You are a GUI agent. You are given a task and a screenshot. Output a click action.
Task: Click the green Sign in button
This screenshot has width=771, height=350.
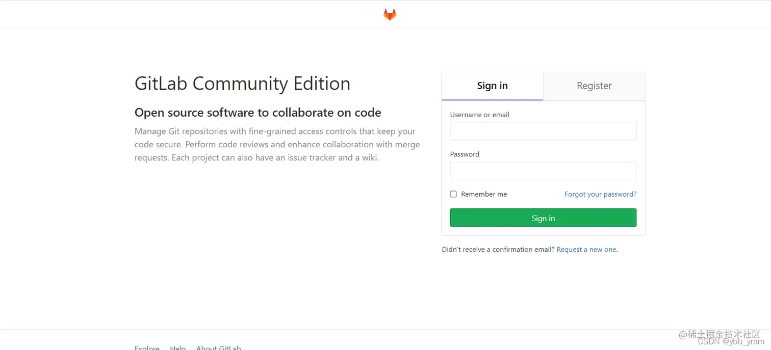pos(543,218)
